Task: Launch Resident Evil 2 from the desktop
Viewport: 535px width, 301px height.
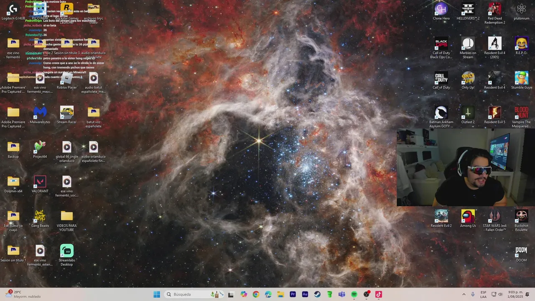Action: pyautogui.click(x=441, y=219)
